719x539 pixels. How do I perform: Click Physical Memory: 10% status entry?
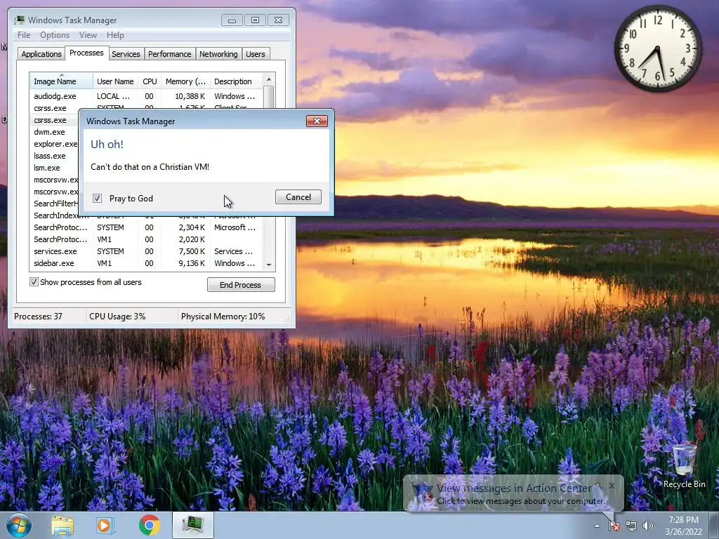click(223, 317)
